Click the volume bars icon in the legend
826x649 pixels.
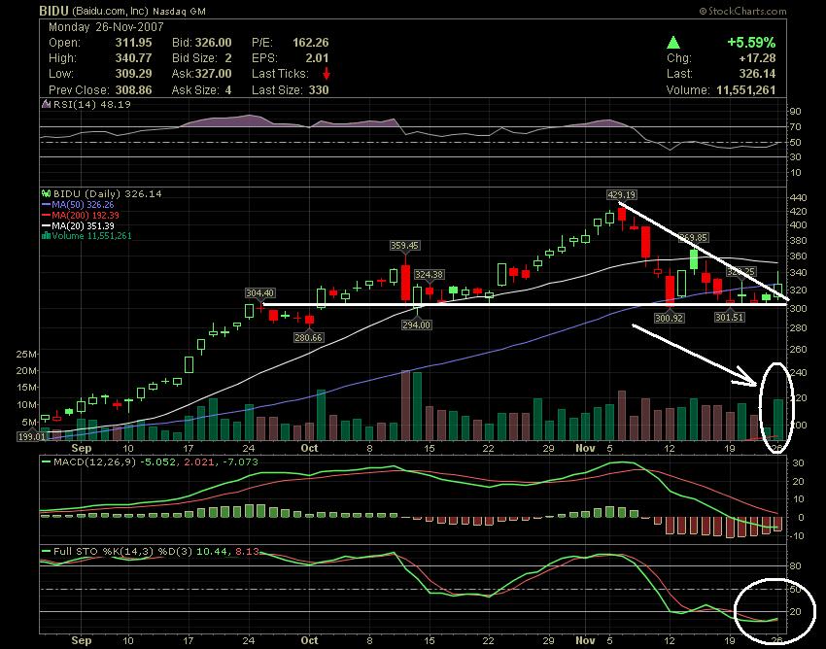click(47, 236)
